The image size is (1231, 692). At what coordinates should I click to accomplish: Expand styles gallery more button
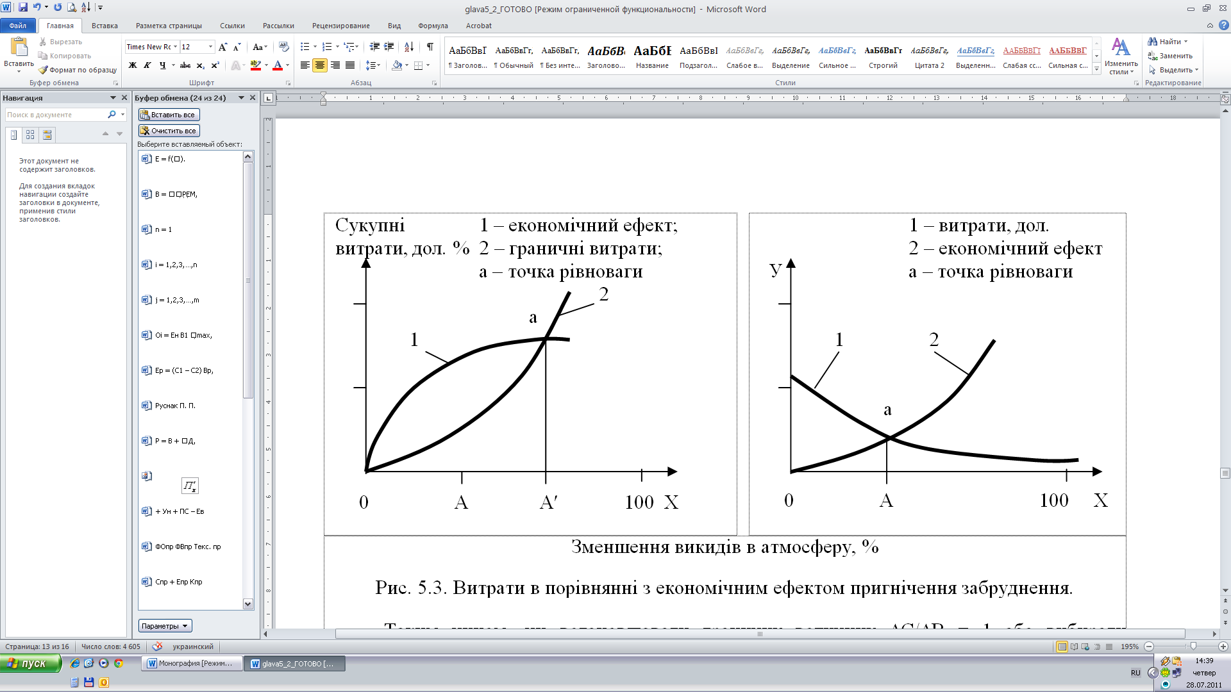(1096, 68)
